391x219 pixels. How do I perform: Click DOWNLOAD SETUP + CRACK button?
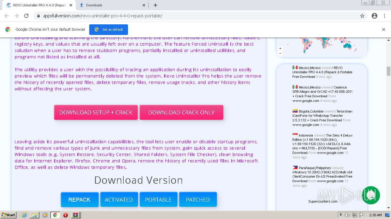click(96, 112)
